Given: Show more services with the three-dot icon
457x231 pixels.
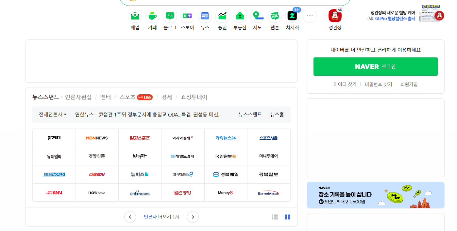Looking at the screenshot, I should click(x=310, y=16).
